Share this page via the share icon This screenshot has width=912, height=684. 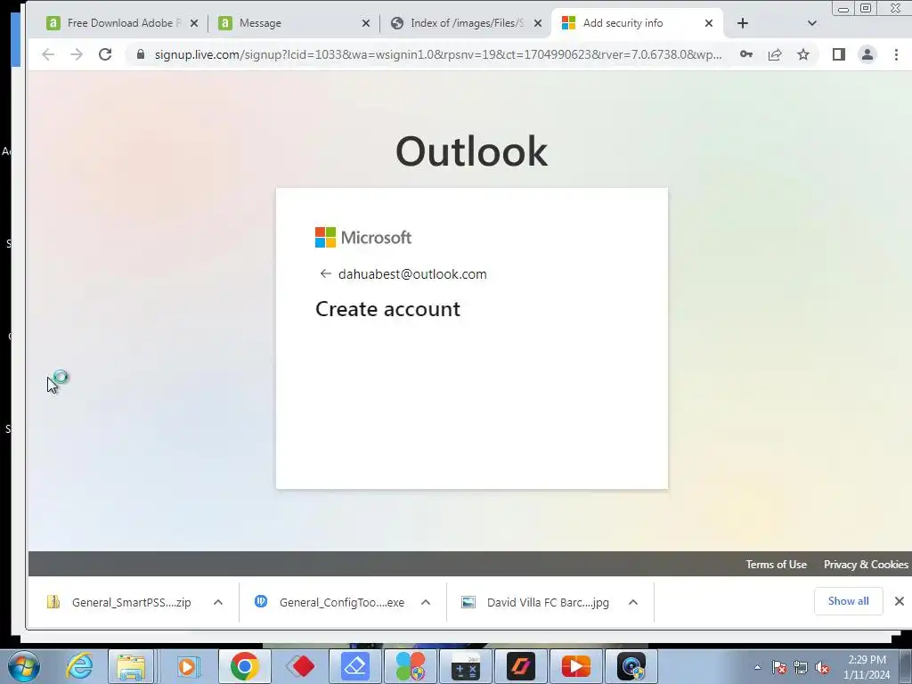pos(775,54)
